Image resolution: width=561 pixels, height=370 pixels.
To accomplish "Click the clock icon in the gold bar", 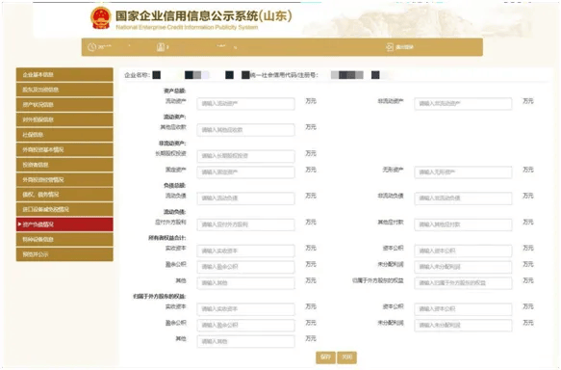I will 92,47.
